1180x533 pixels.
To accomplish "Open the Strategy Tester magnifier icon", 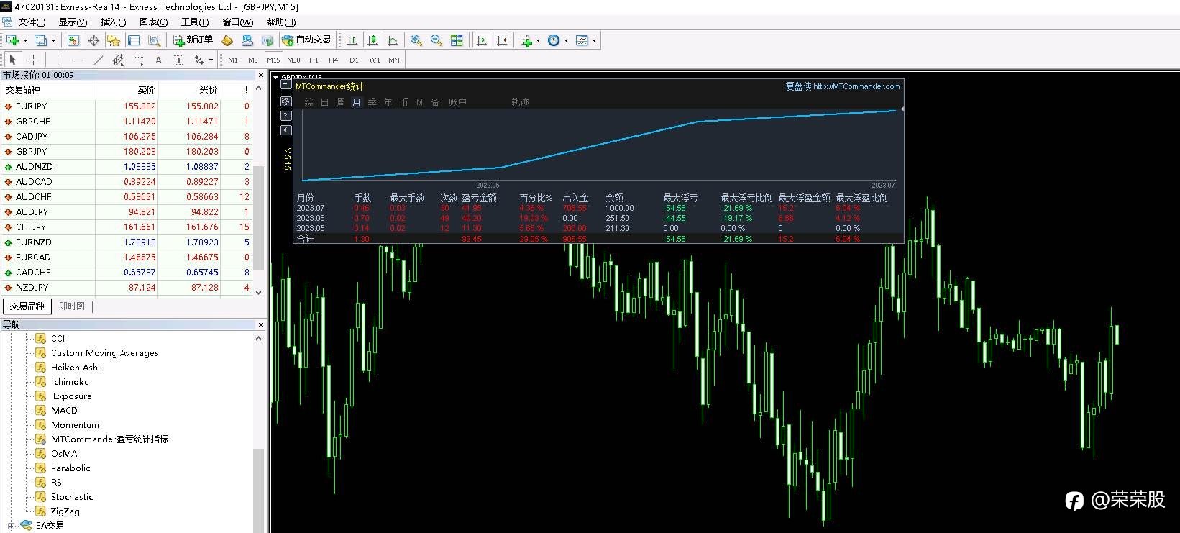I will [x=153, y=40].
